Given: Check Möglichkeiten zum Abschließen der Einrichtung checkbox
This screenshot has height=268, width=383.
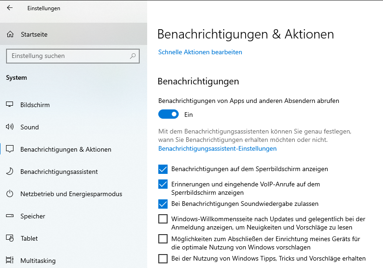Looking at the screenshot, I should (x=163, y=239).
